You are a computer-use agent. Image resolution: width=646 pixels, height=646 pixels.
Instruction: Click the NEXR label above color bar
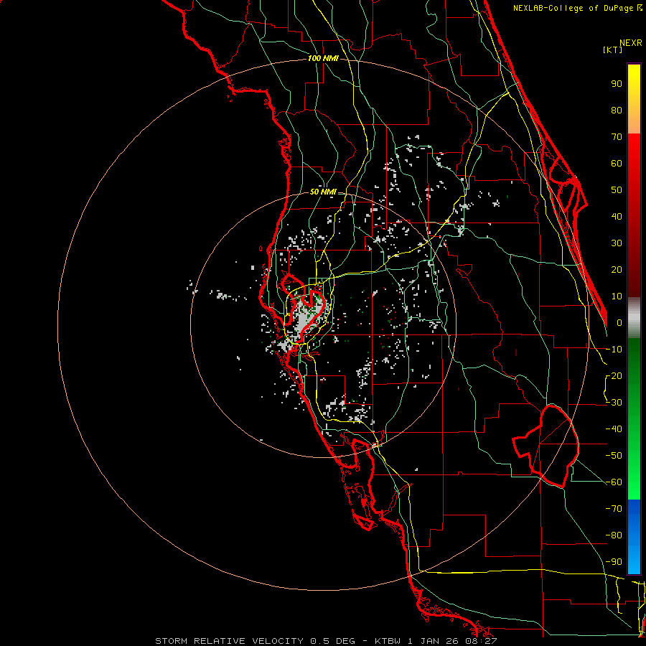coord(631,43)
